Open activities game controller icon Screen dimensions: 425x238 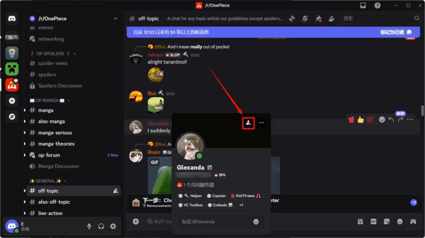[x=413, y=222]
